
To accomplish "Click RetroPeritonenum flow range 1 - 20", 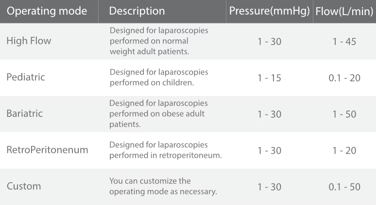I will [344, 150].
